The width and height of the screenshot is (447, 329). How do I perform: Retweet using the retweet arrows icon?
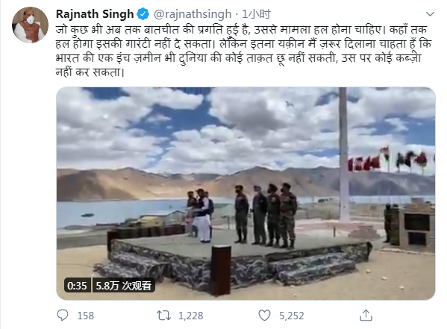[163, 316]
